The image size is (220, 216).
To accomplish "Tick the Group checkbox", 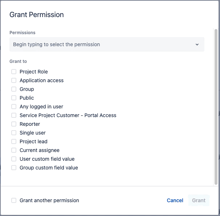I will tap(14, 89).
